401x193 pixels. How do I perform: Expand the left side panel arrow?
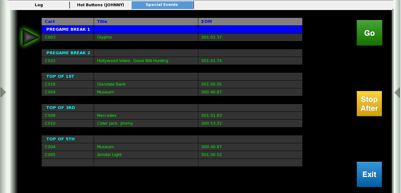click(3, 92)
